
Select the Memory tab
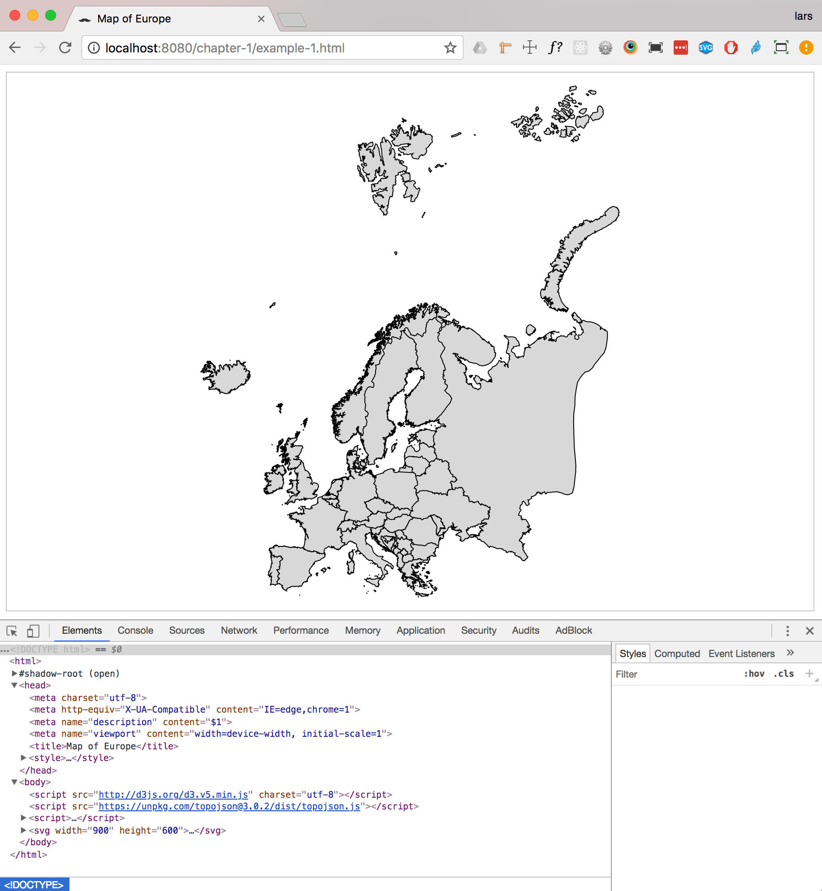coord(363,630)
